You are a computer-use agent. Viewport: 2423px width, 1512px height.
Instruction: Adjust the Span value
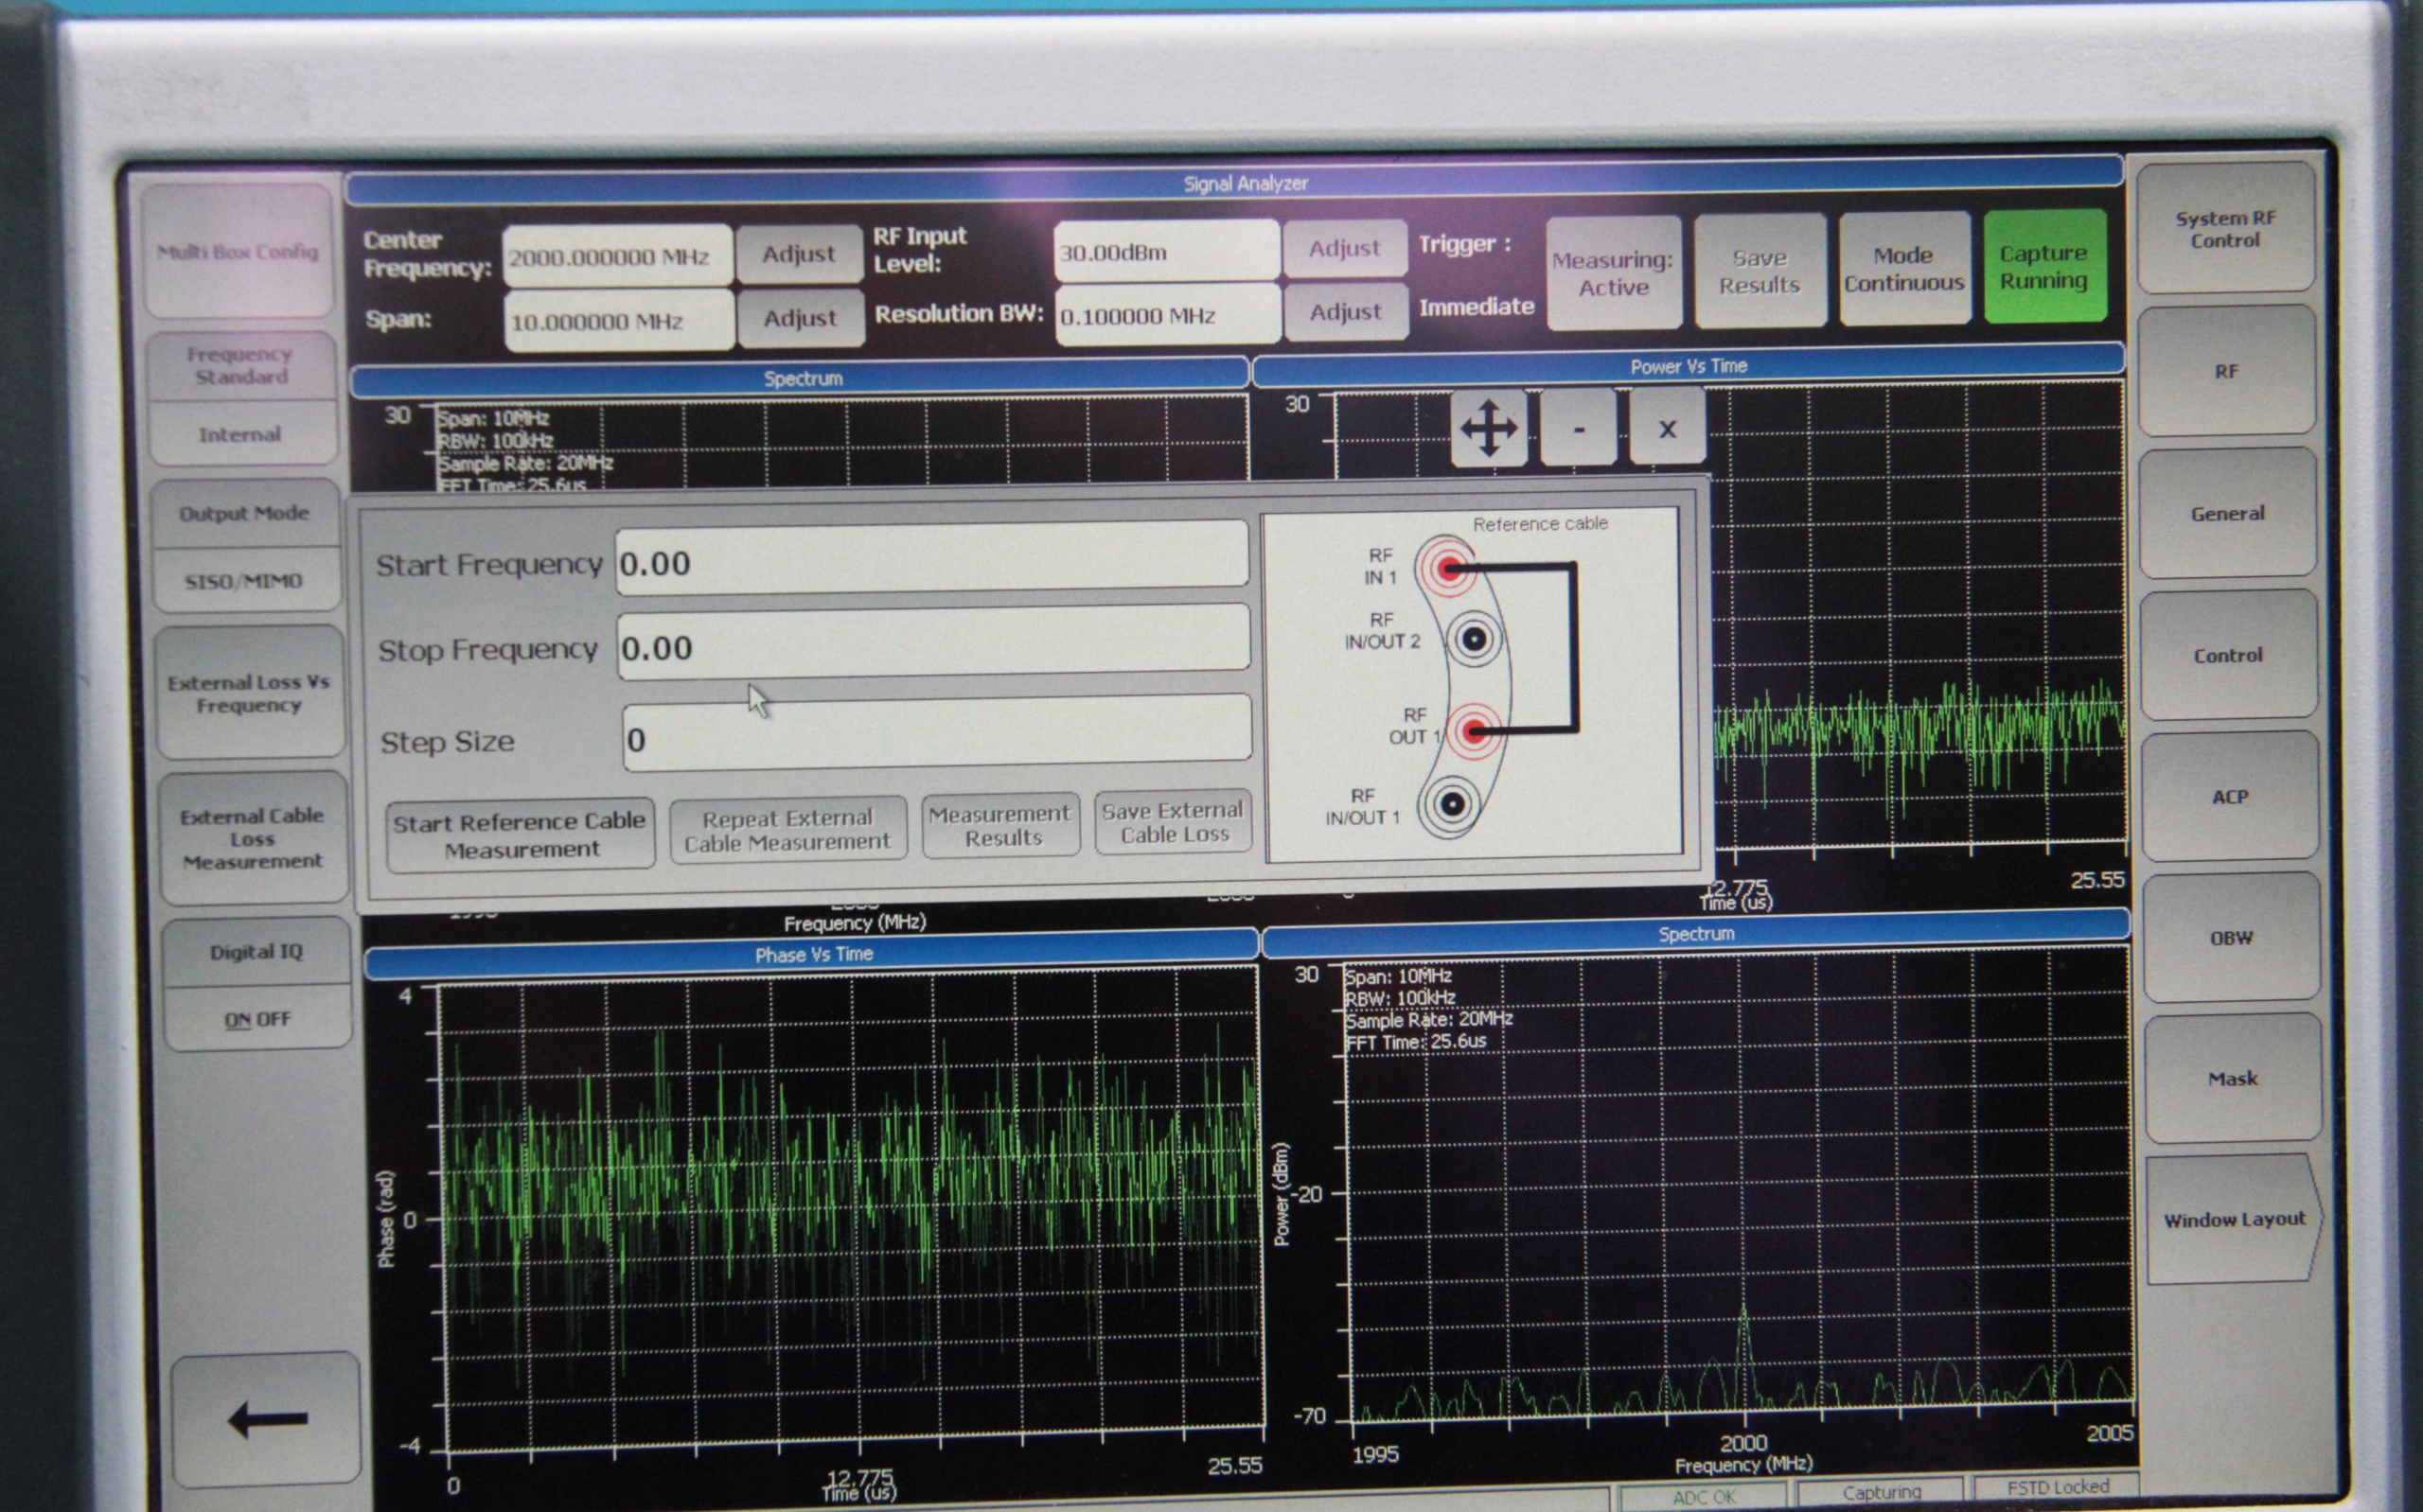(800, 318)
